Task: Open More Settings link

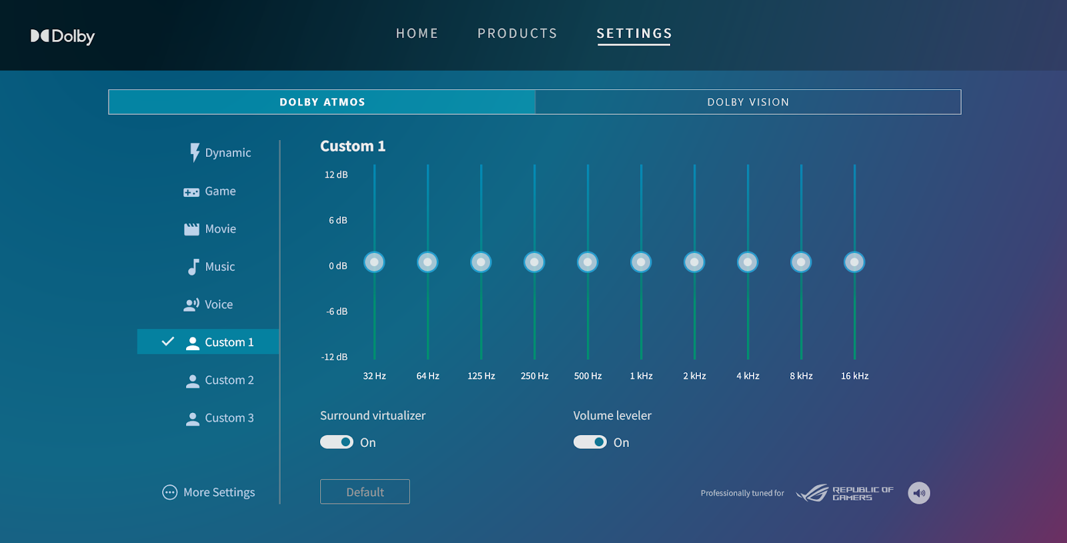Action: point(219,492)
